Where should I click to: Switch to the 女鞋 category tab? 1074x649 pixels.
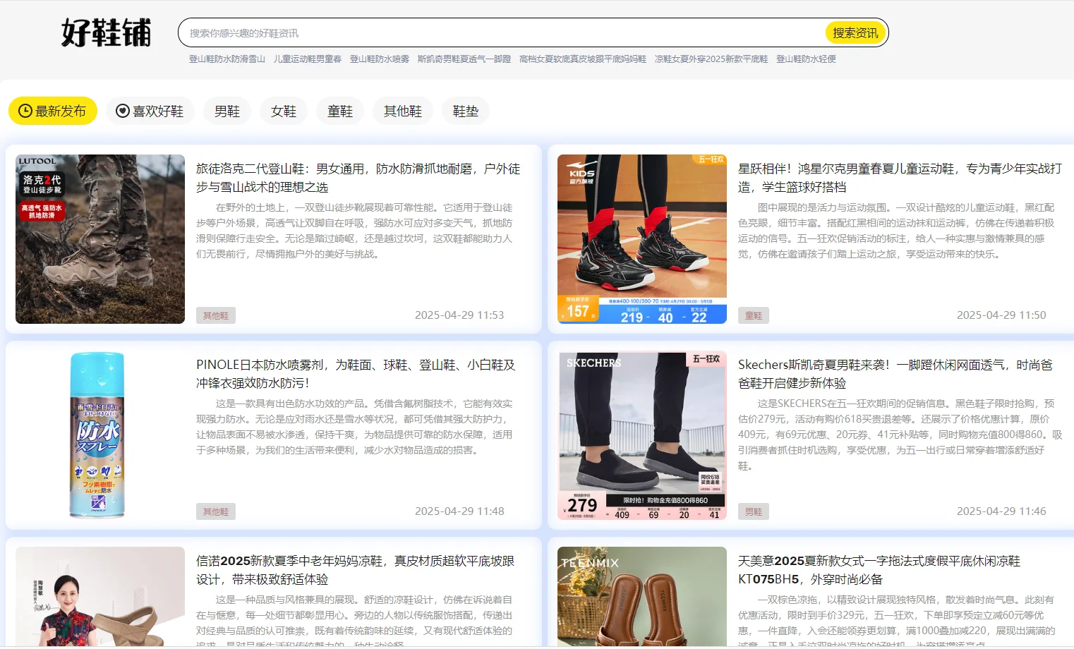pos(284,111)
